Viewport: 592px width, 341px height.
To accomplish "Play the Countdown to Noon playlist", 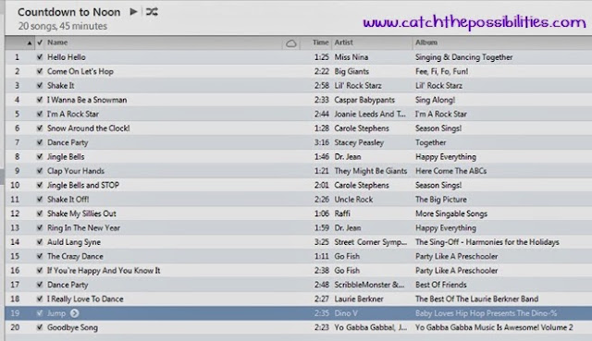I will [133, 12].
